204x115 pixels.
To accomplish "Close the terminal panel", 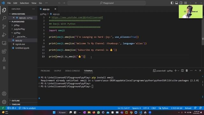I will point(200,71).
